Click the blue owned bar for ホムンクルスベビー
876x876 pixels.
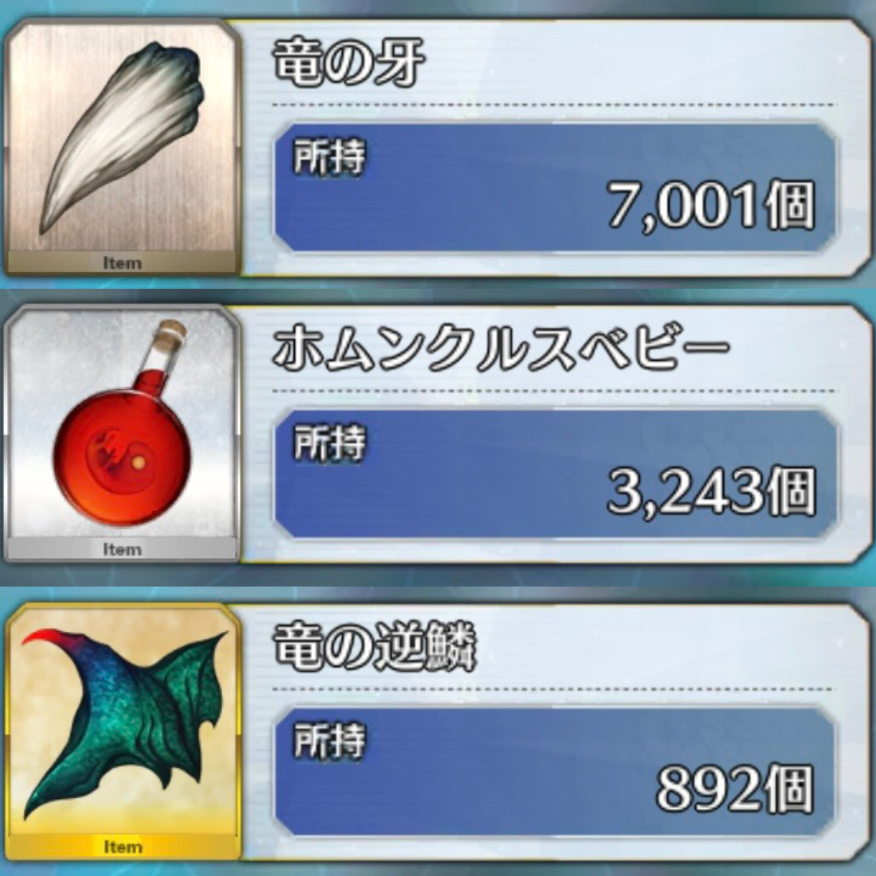coord(555,474)
